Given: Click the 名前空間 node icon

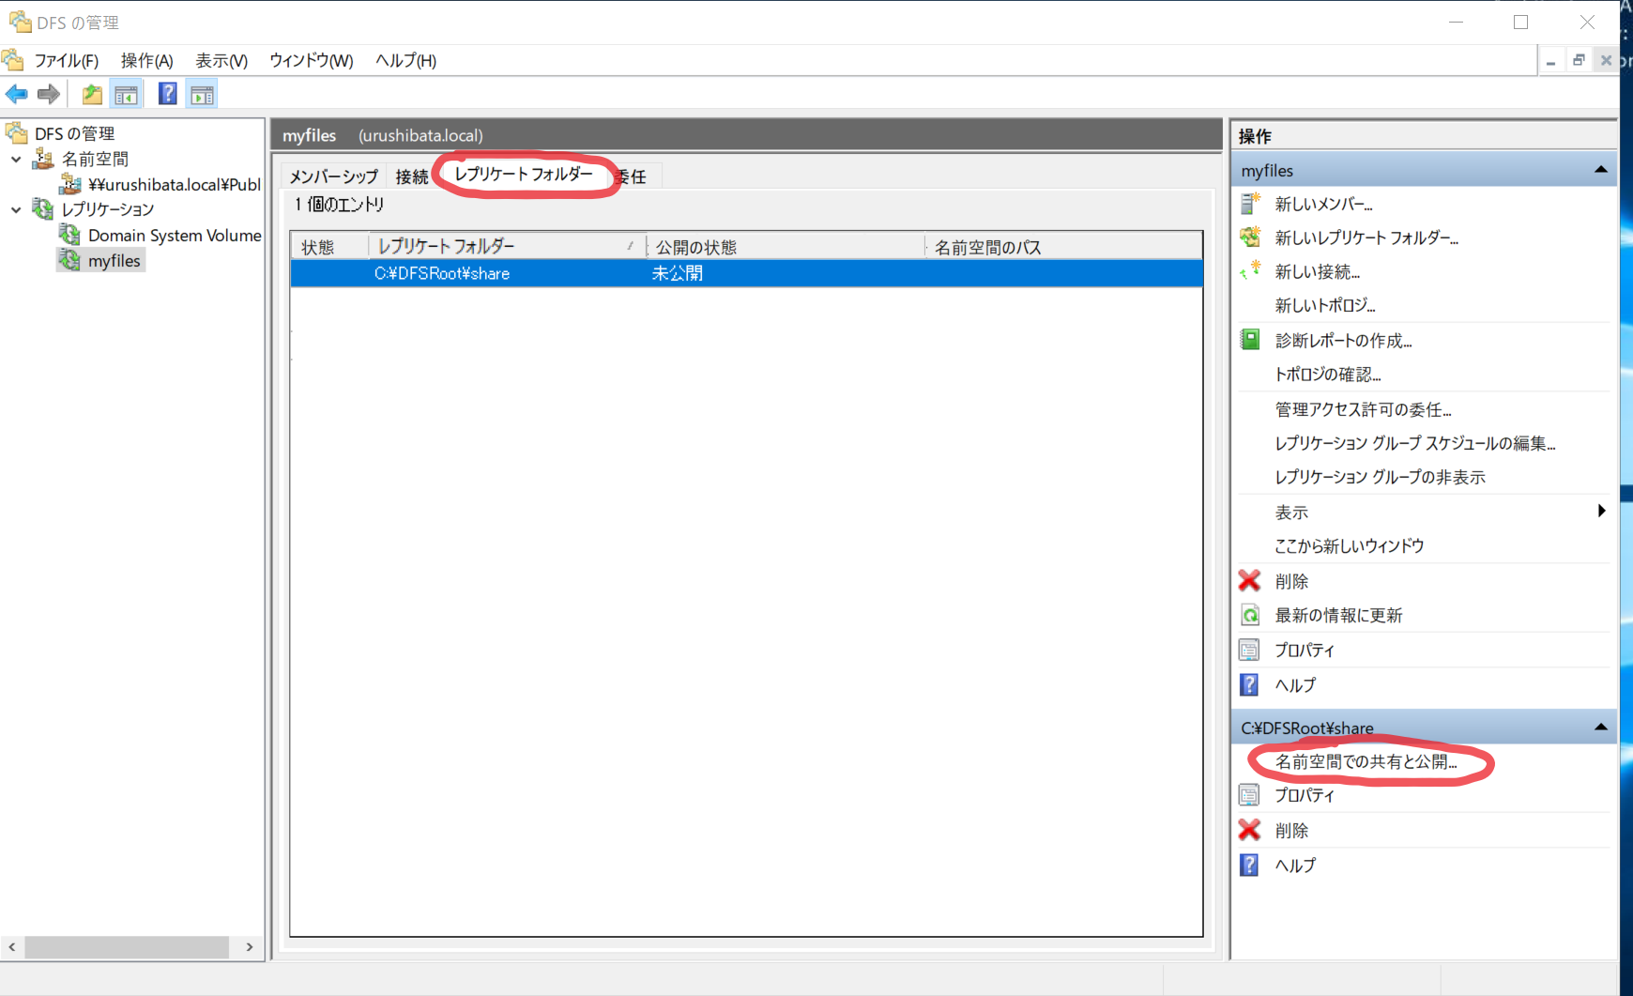Looking at the screenshot, I should [43, 159].
